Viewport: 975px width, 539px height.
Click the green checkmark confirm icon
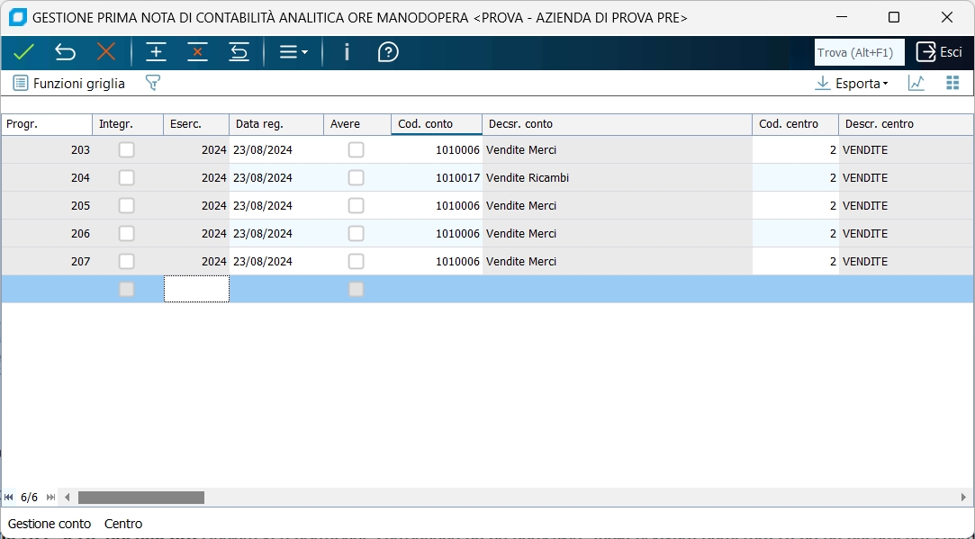pyautogui.click(x=24, y=52)
